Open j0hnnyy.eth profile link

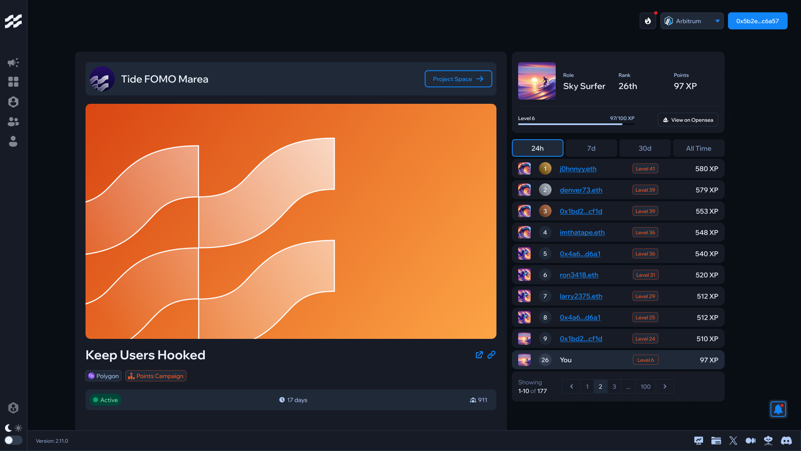(x=578, y=169)
